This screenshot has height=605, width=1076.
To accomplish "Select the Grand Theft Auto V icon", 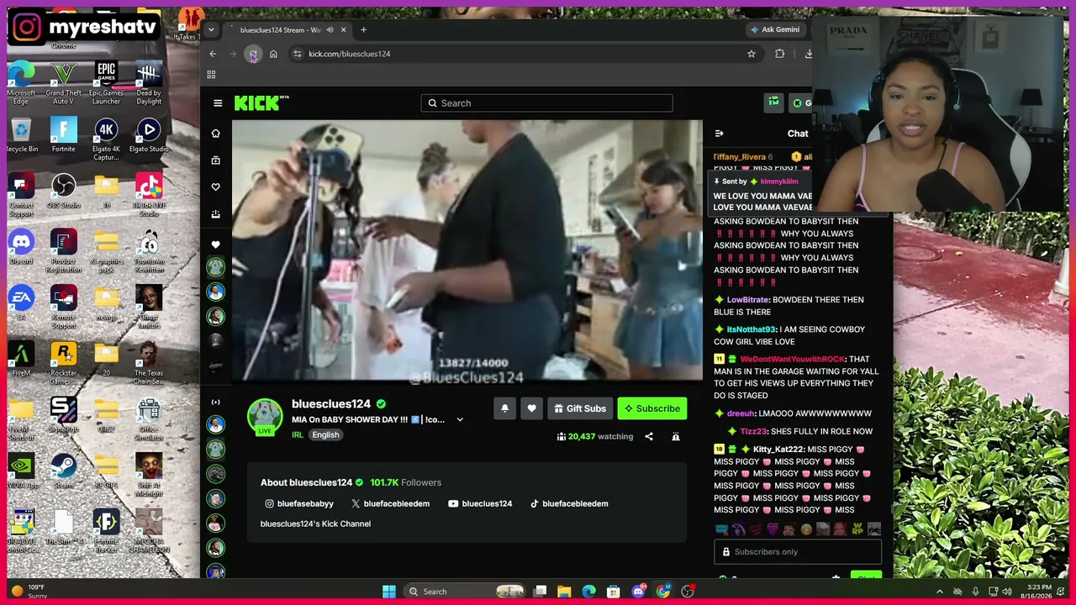I will point(63,82).
